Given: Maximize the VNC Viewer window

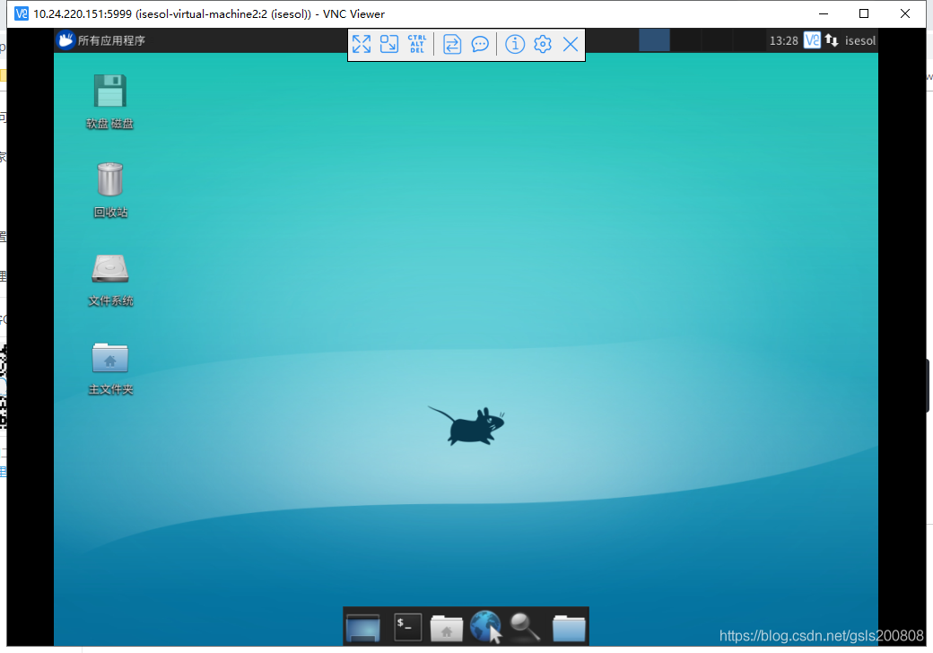Looking at the screenshot, I should pos(864,13).
